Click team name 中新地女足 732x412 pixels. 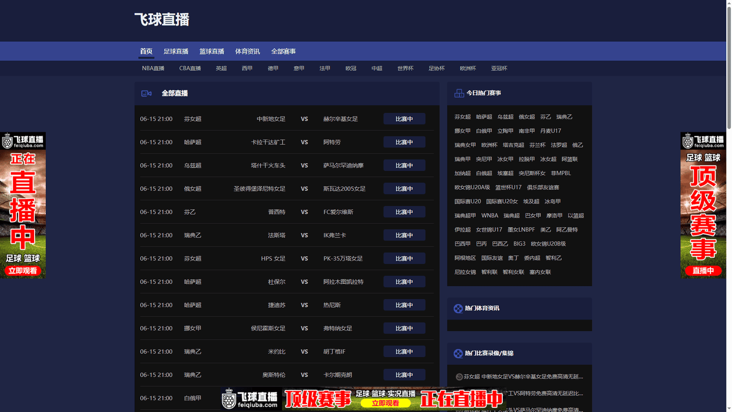[x=271, y=119]
